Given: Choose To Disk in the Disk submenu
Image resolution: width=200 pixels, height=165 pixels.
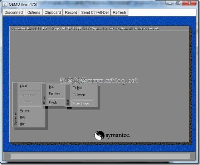Looking at the screenshot, I should click(x=78, y=88).
